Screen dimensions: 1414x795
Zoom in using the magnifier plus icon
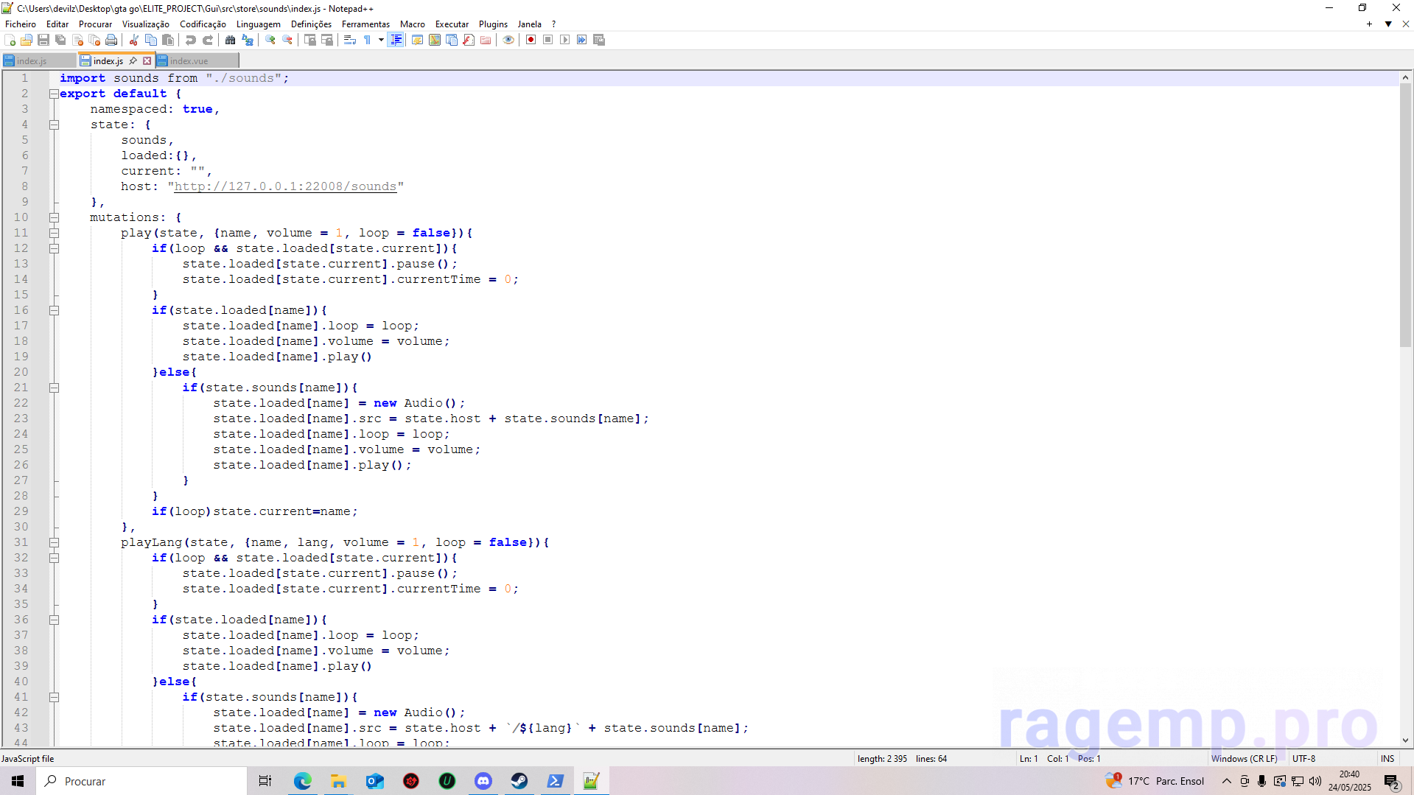click(270, 40)
